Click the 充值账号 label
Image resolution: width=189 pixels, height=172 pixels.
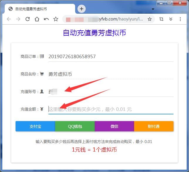tap(30, 92)
